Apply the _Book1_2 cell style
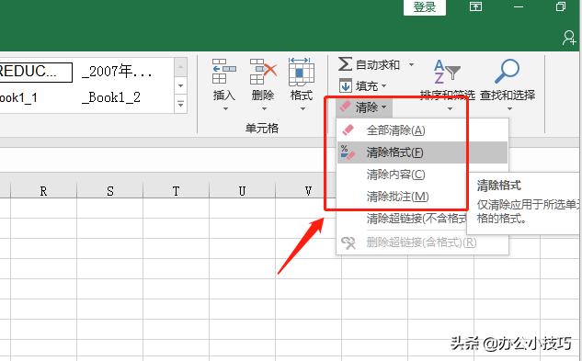The image size is (582, 361). (111, 97)
